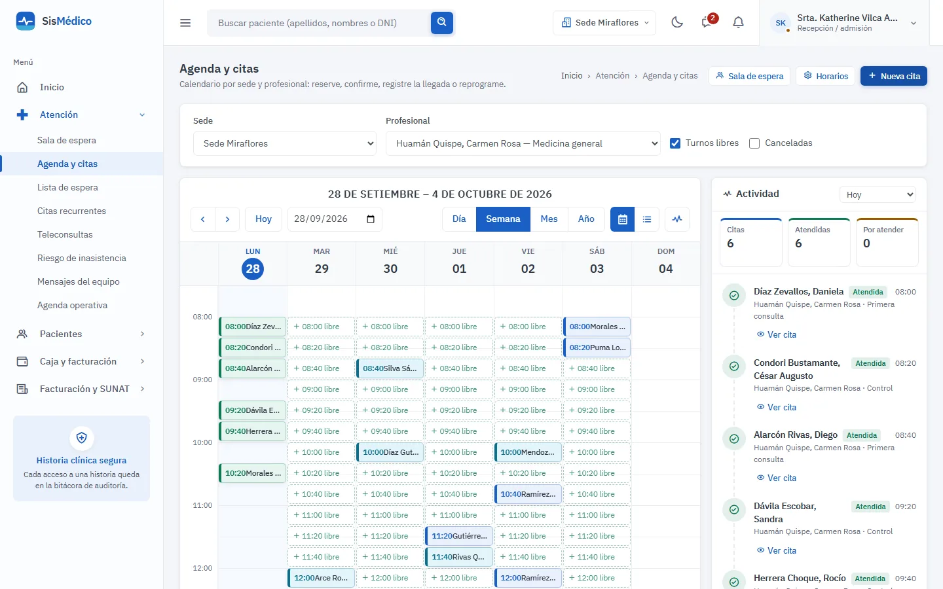Click the Hoy button in calendar toolbar
Viewport: 943px width, 589px height.
(263, 219)
